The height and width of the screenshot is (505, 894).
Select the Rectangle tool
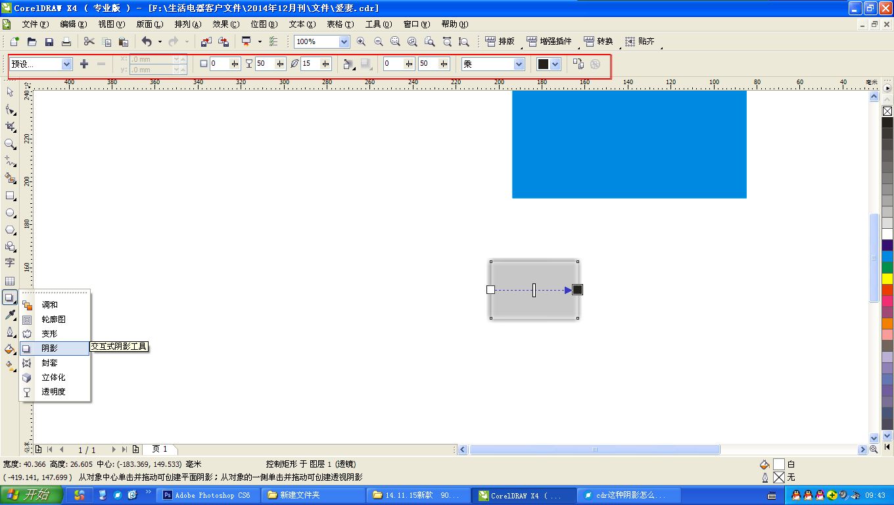point(10,195)
